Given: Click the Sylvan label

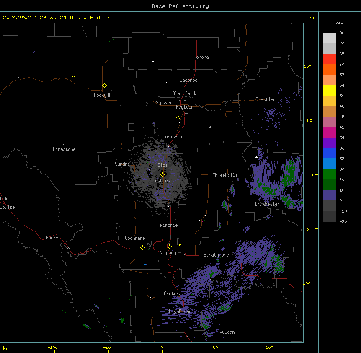Looking at the screenshot, I should [163, 103].
